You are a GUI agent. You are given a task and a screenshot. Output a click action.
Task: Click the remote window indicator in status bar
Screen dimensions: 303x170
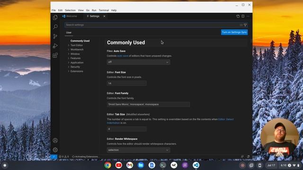(53, 157)
